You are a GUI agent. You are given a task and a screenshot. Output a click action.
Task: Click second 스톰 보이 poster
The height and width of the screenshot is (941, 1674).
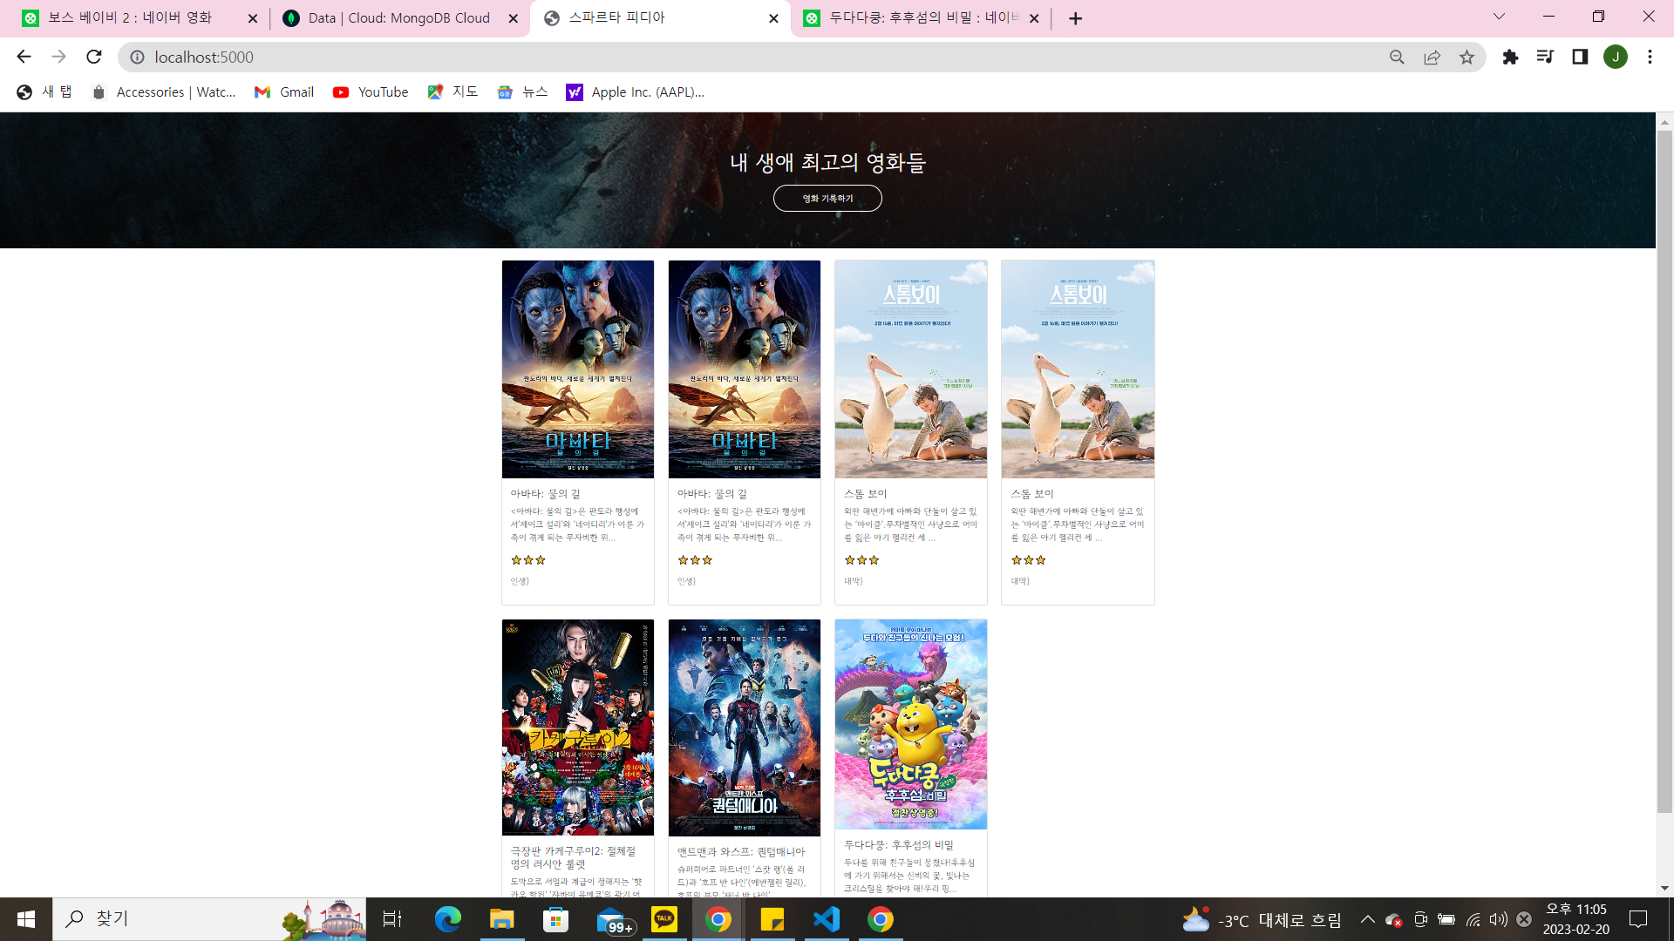[1078, 369]
